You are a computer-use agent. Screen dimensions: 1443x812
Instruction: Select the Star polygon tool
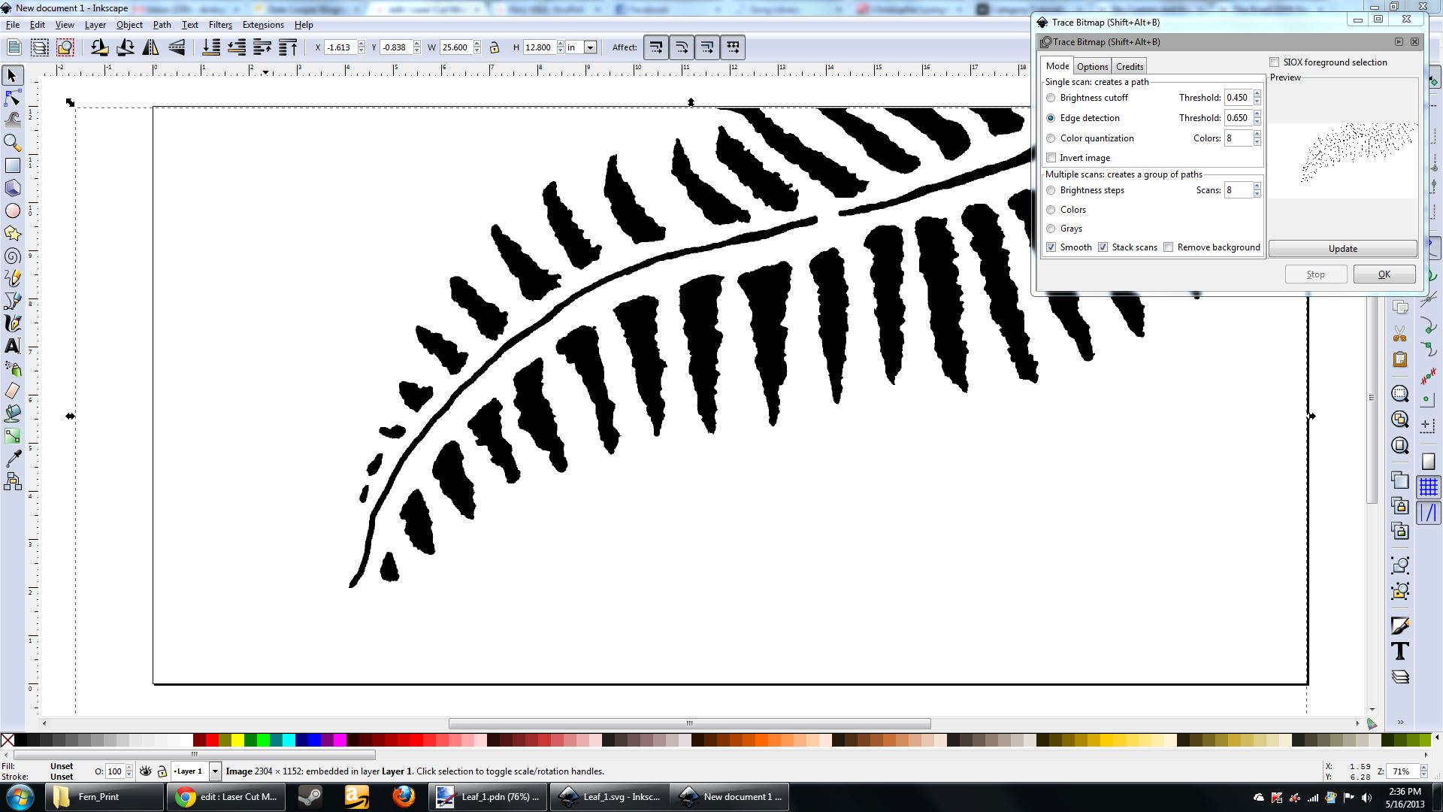(12, 233)
